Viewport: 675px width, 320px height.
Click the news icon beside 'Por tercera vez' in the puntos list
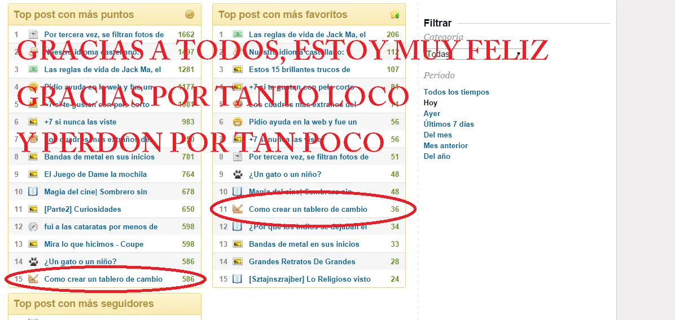pos(33,34)
